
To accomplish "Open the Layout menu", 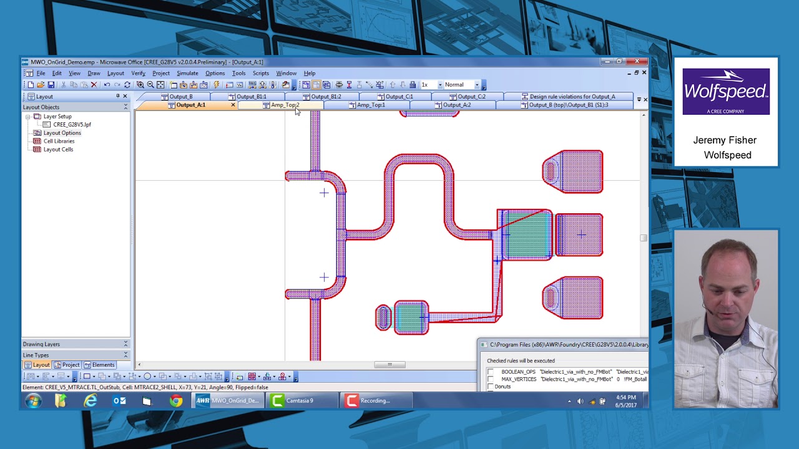I will pos(115,74).
